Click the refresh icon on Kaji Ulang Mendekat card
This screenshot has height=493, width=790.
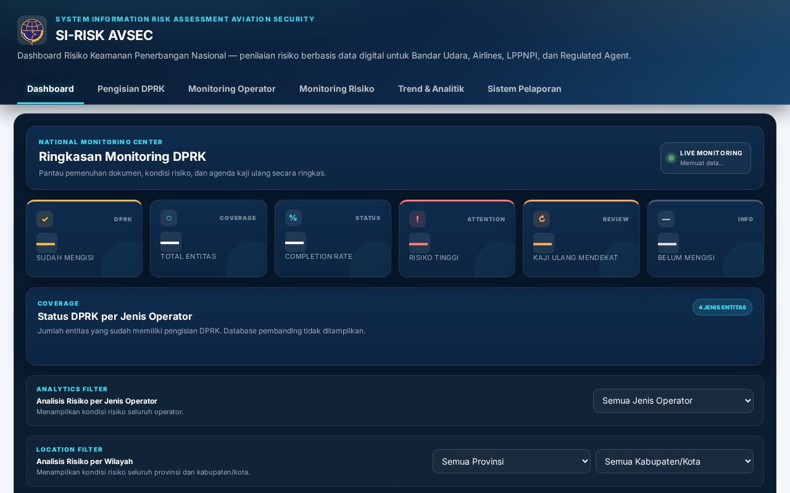pos(541,219)
